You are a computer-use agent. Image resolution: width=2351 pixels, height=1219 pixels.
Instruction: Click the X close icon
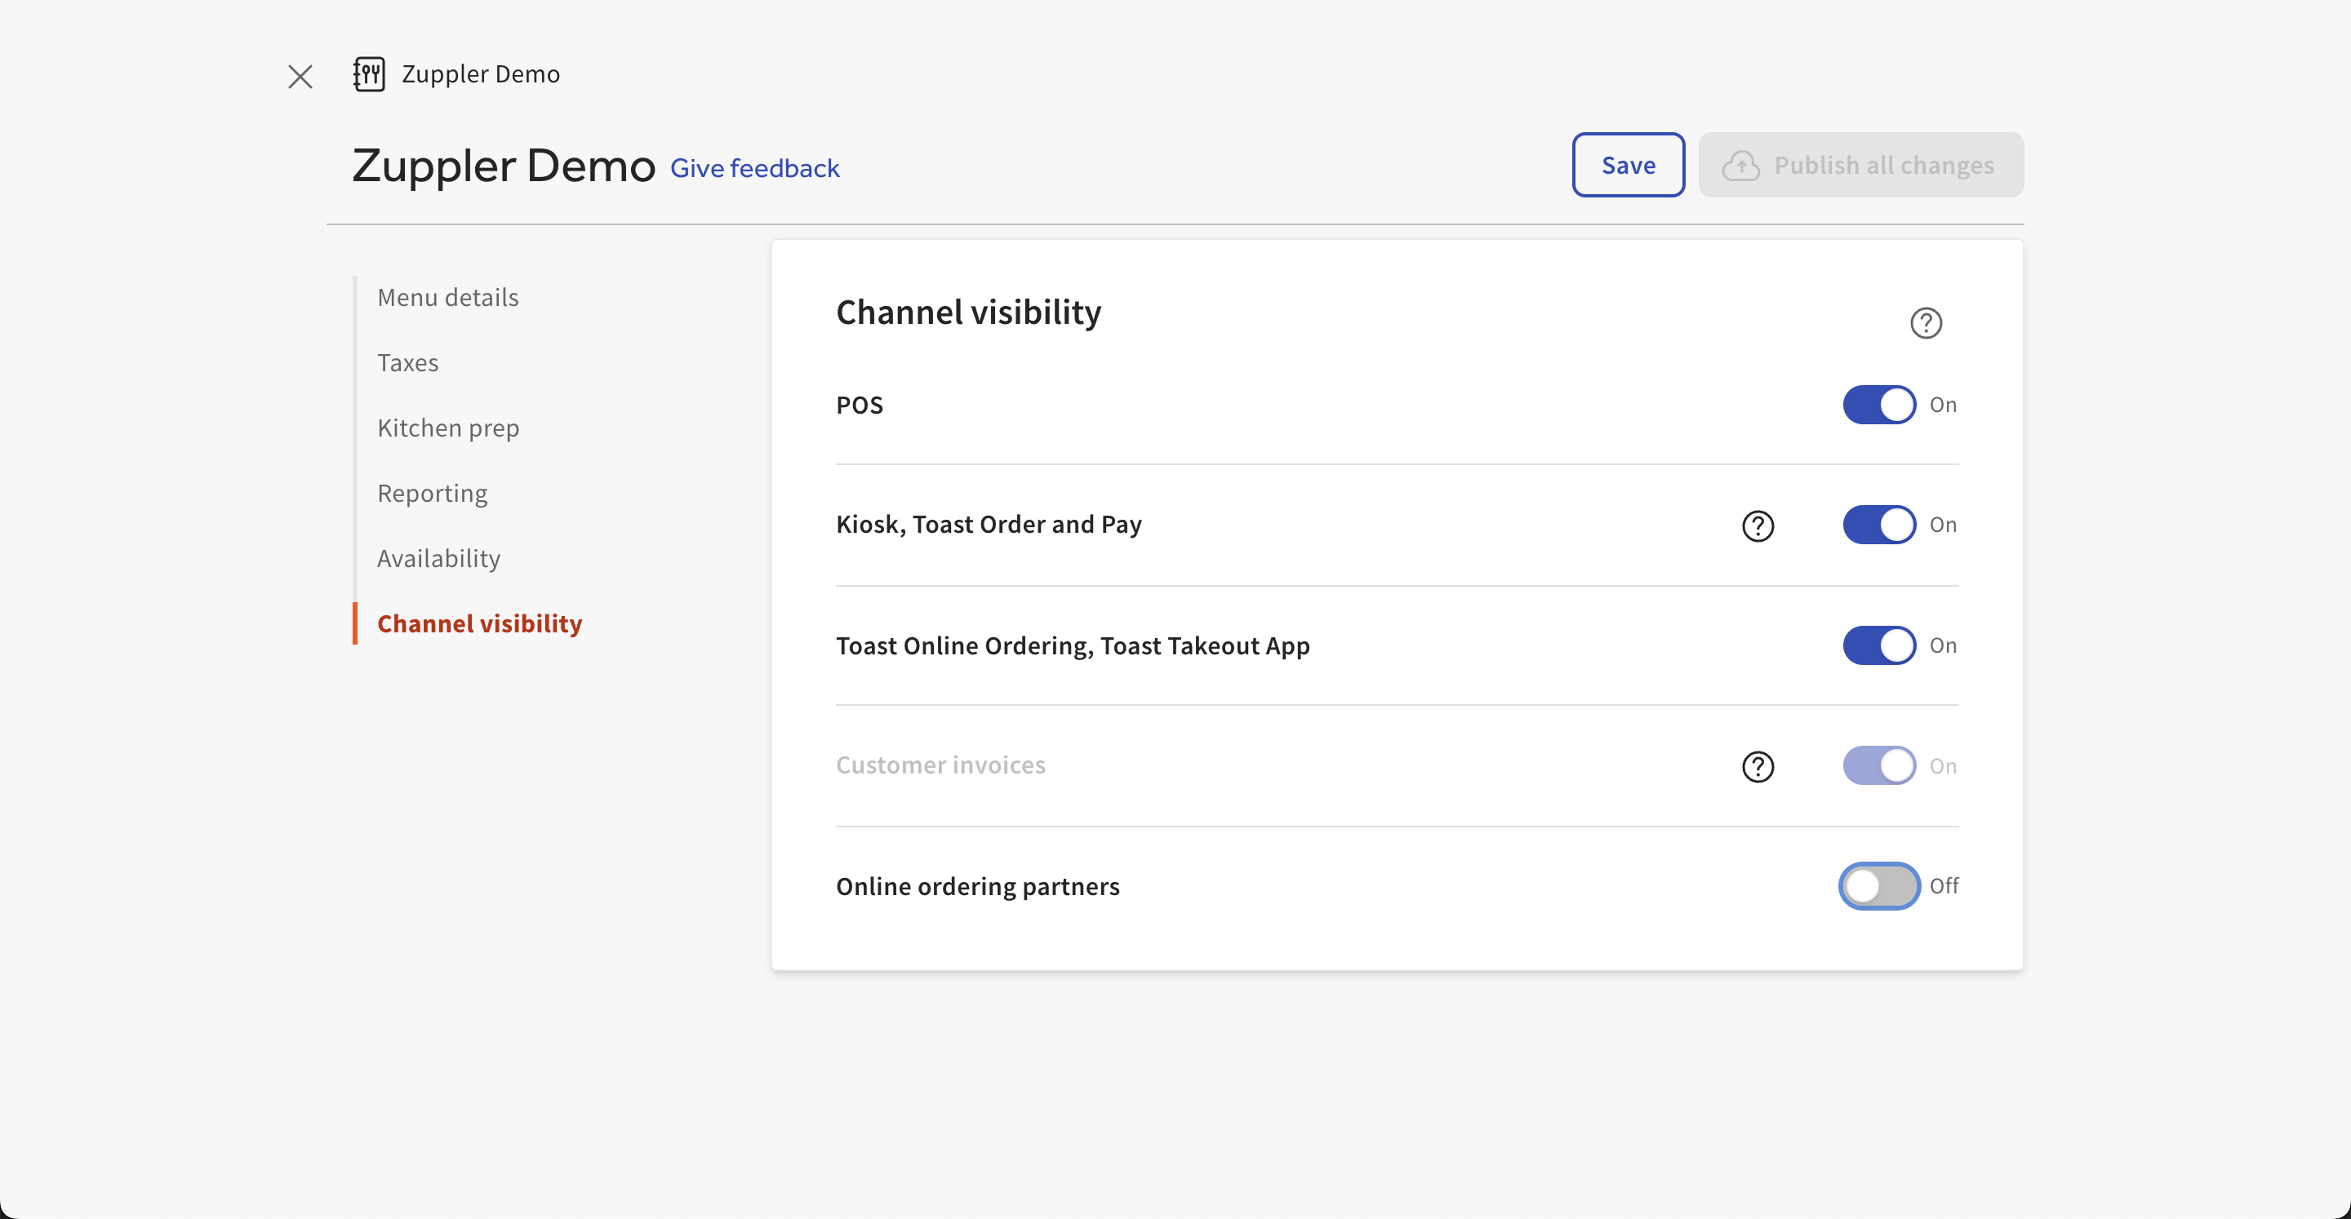(300, 76)
